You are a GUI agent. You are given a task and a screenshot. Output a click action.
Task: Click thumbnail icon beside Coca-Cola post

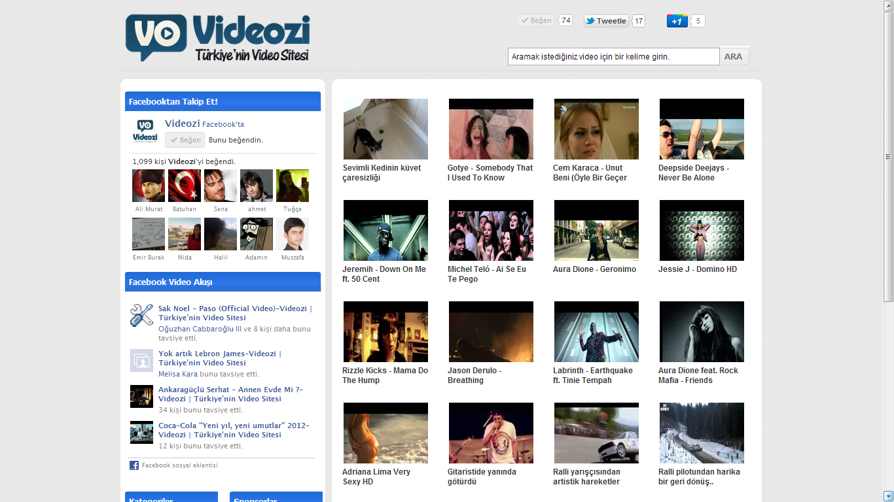(x=141, y=432)
